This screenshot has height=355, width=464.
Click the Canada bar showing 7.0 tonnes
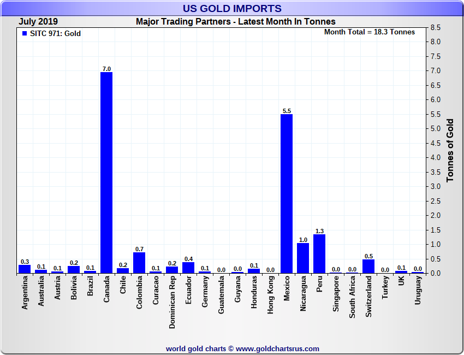click(106, 172)
